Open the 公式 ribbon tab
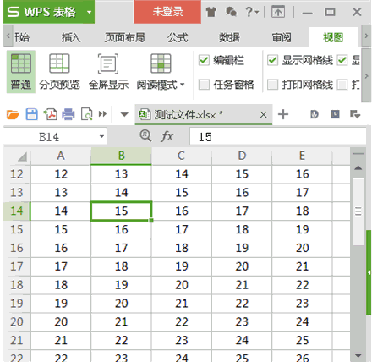Screen dimensions: 372x362 [178, 37]
